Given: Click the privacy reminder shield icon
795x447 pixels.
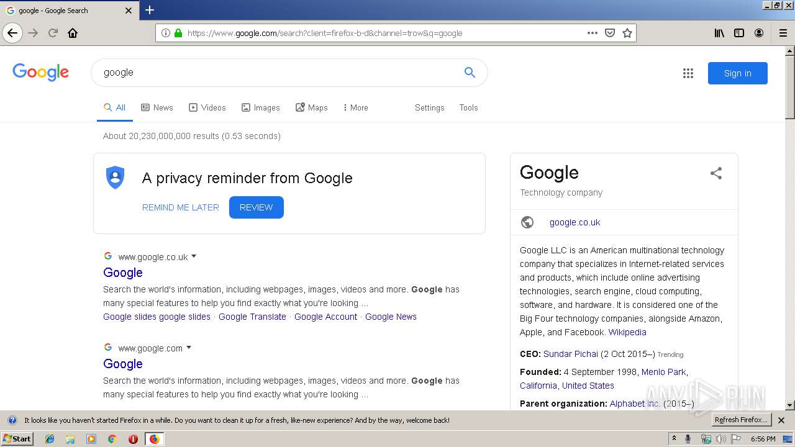Looking at the screenshot, I should coord(115,178).
